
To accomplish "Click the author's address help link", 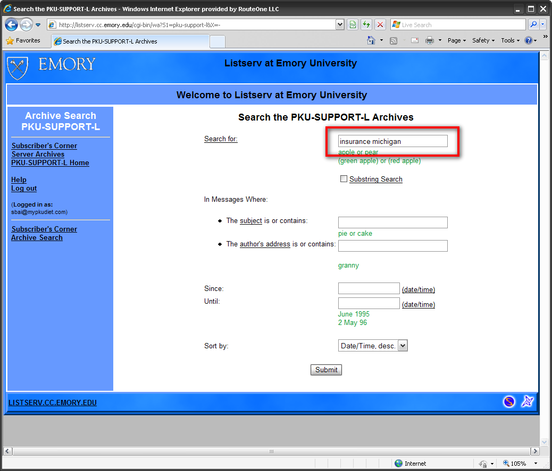I will 265,244.
